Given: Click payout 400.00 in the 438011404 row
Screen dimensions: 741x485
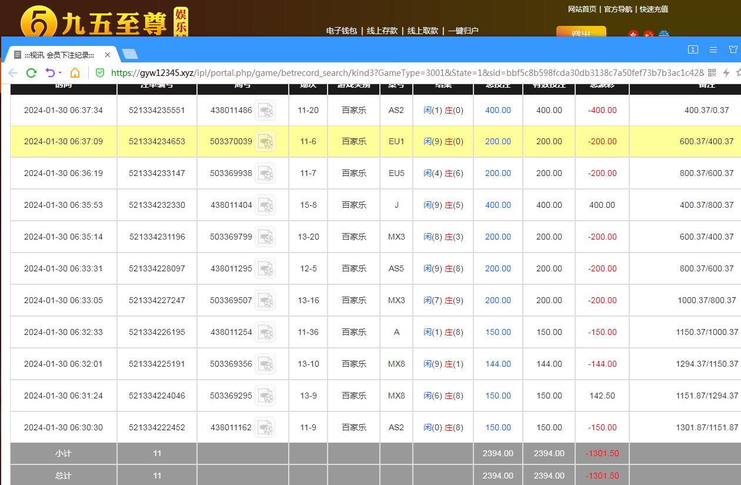Looking at the screenshot, I should click(x=602, y=205).
